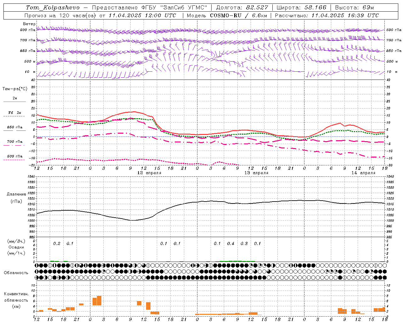Click the "(гПа)" unit under Давление
This screenshot has width=403, height=322.
(x=16, y=202)
